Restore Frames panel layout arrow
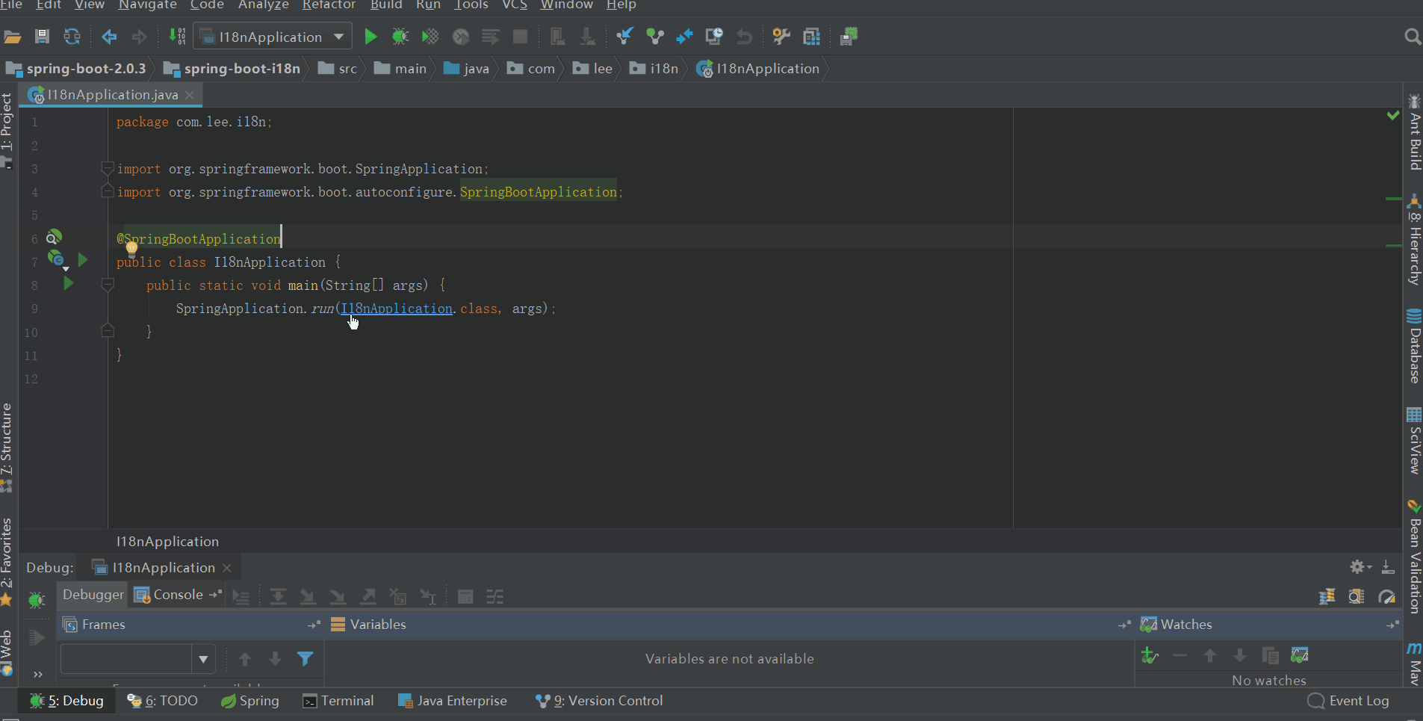The image size is (1423, 721). click(x=314, y=625)
